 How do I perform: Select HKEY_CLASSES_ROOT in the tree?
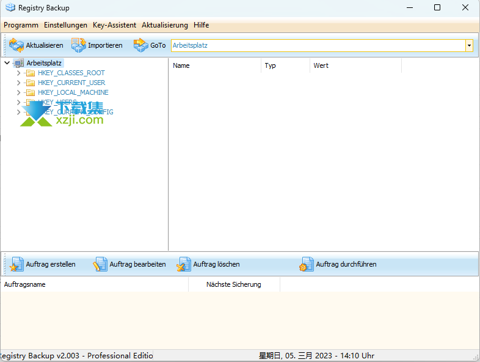coord(71,73)
